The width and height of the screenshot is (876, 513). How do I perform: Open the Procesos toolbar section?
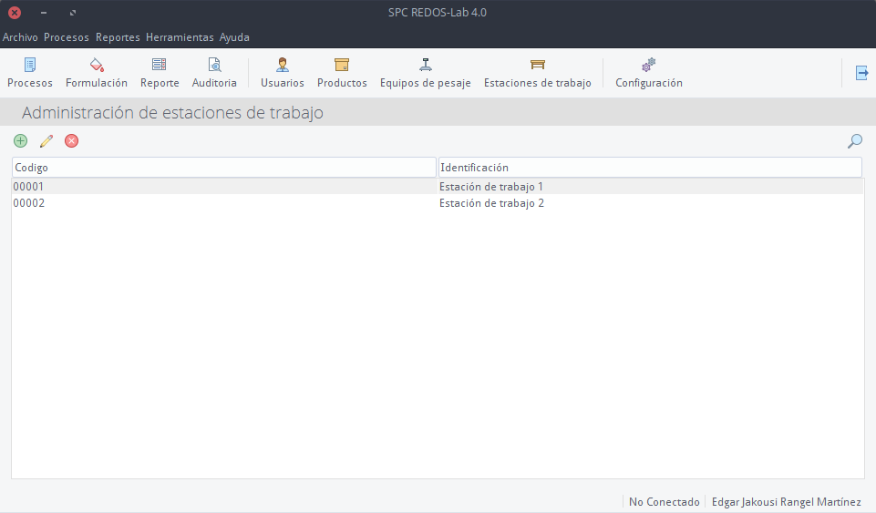pos(29,73)
